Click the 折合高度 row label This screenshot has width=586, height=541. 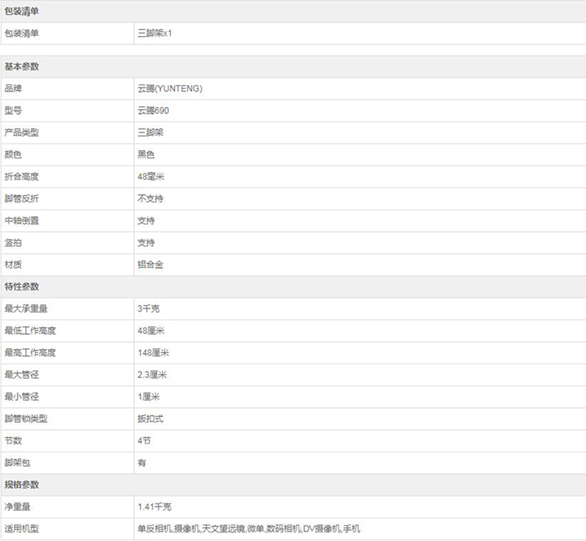coord(22,176)
